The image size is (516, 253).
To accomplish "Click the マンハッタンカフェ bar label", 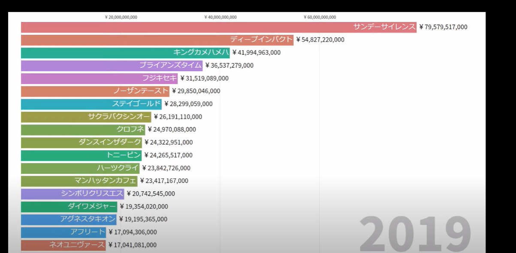I will pyautogui.click(x=105, y=181).
